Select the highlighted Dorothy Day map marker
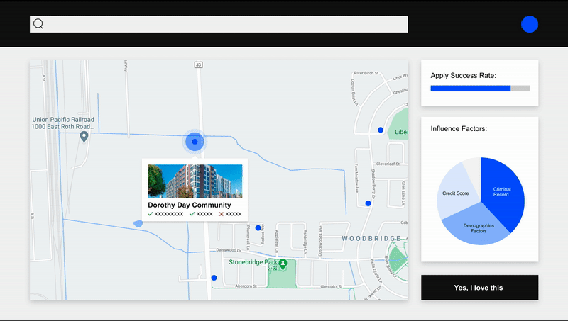The height and width of the screenshot is (321, 568). coord(195,141)
